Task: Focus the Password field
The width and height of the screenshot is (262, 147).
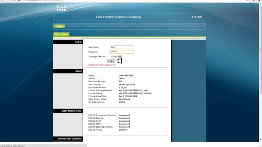Action: (122, 52)
